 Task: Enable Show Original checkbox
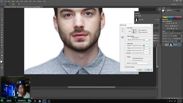(x=139, y=32)
